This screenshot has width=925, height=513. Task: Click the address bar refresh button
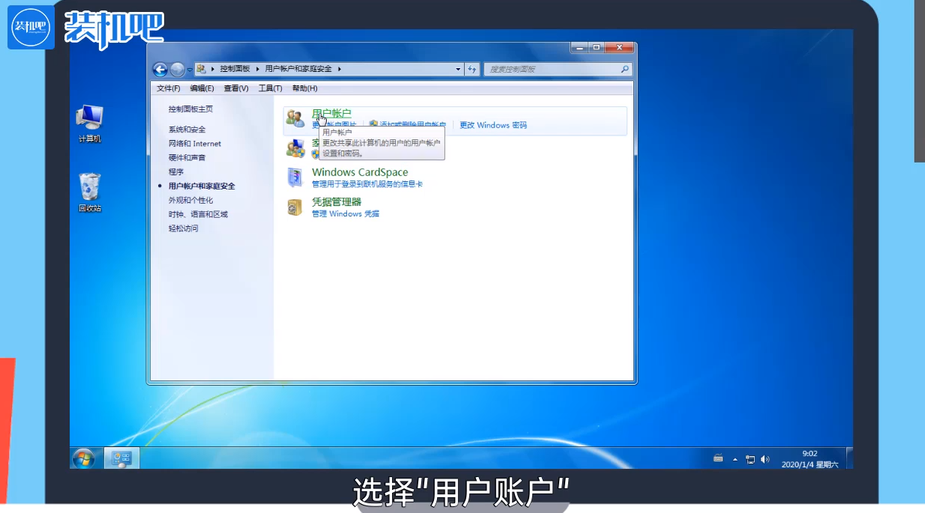[472, 69]
